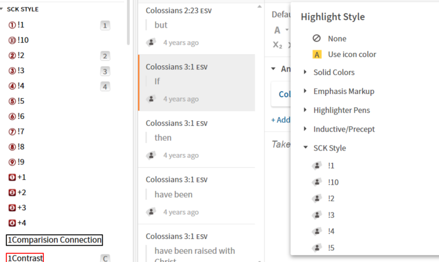
Task: Click the user icon beside !5 in SCK Style menu
Action: (317, 248)
